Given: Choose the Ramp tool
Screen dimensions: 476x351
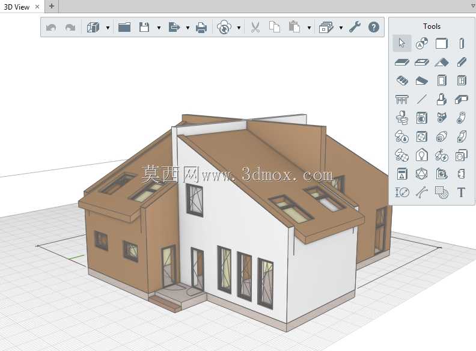Looking at the screenshot, I should tap(422, 81).
